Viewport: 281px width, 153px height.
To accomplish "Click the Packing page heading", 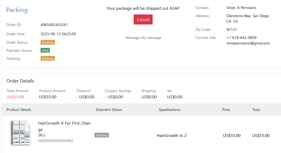I will tap(17, 10).
